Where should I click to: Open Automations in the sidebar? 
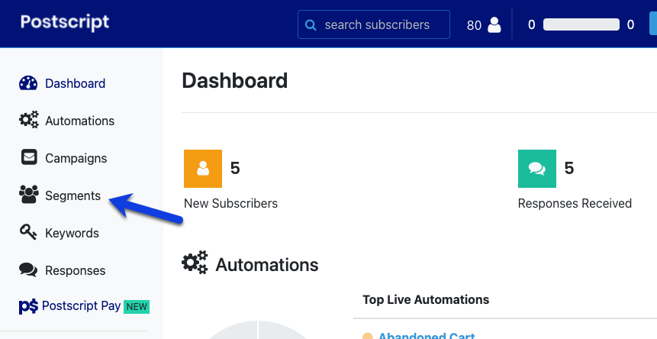pyautogui.click(x=79, y=121)
